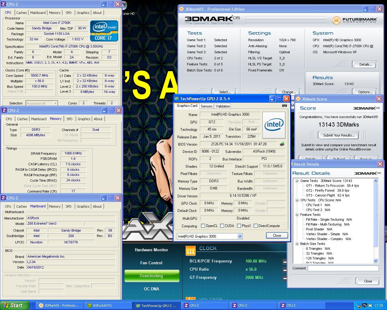This screenshot has height=310, width=387.
Task: Open CPU tab in the Mainboard CPU-Z window
Action: [x=8, y=206]
